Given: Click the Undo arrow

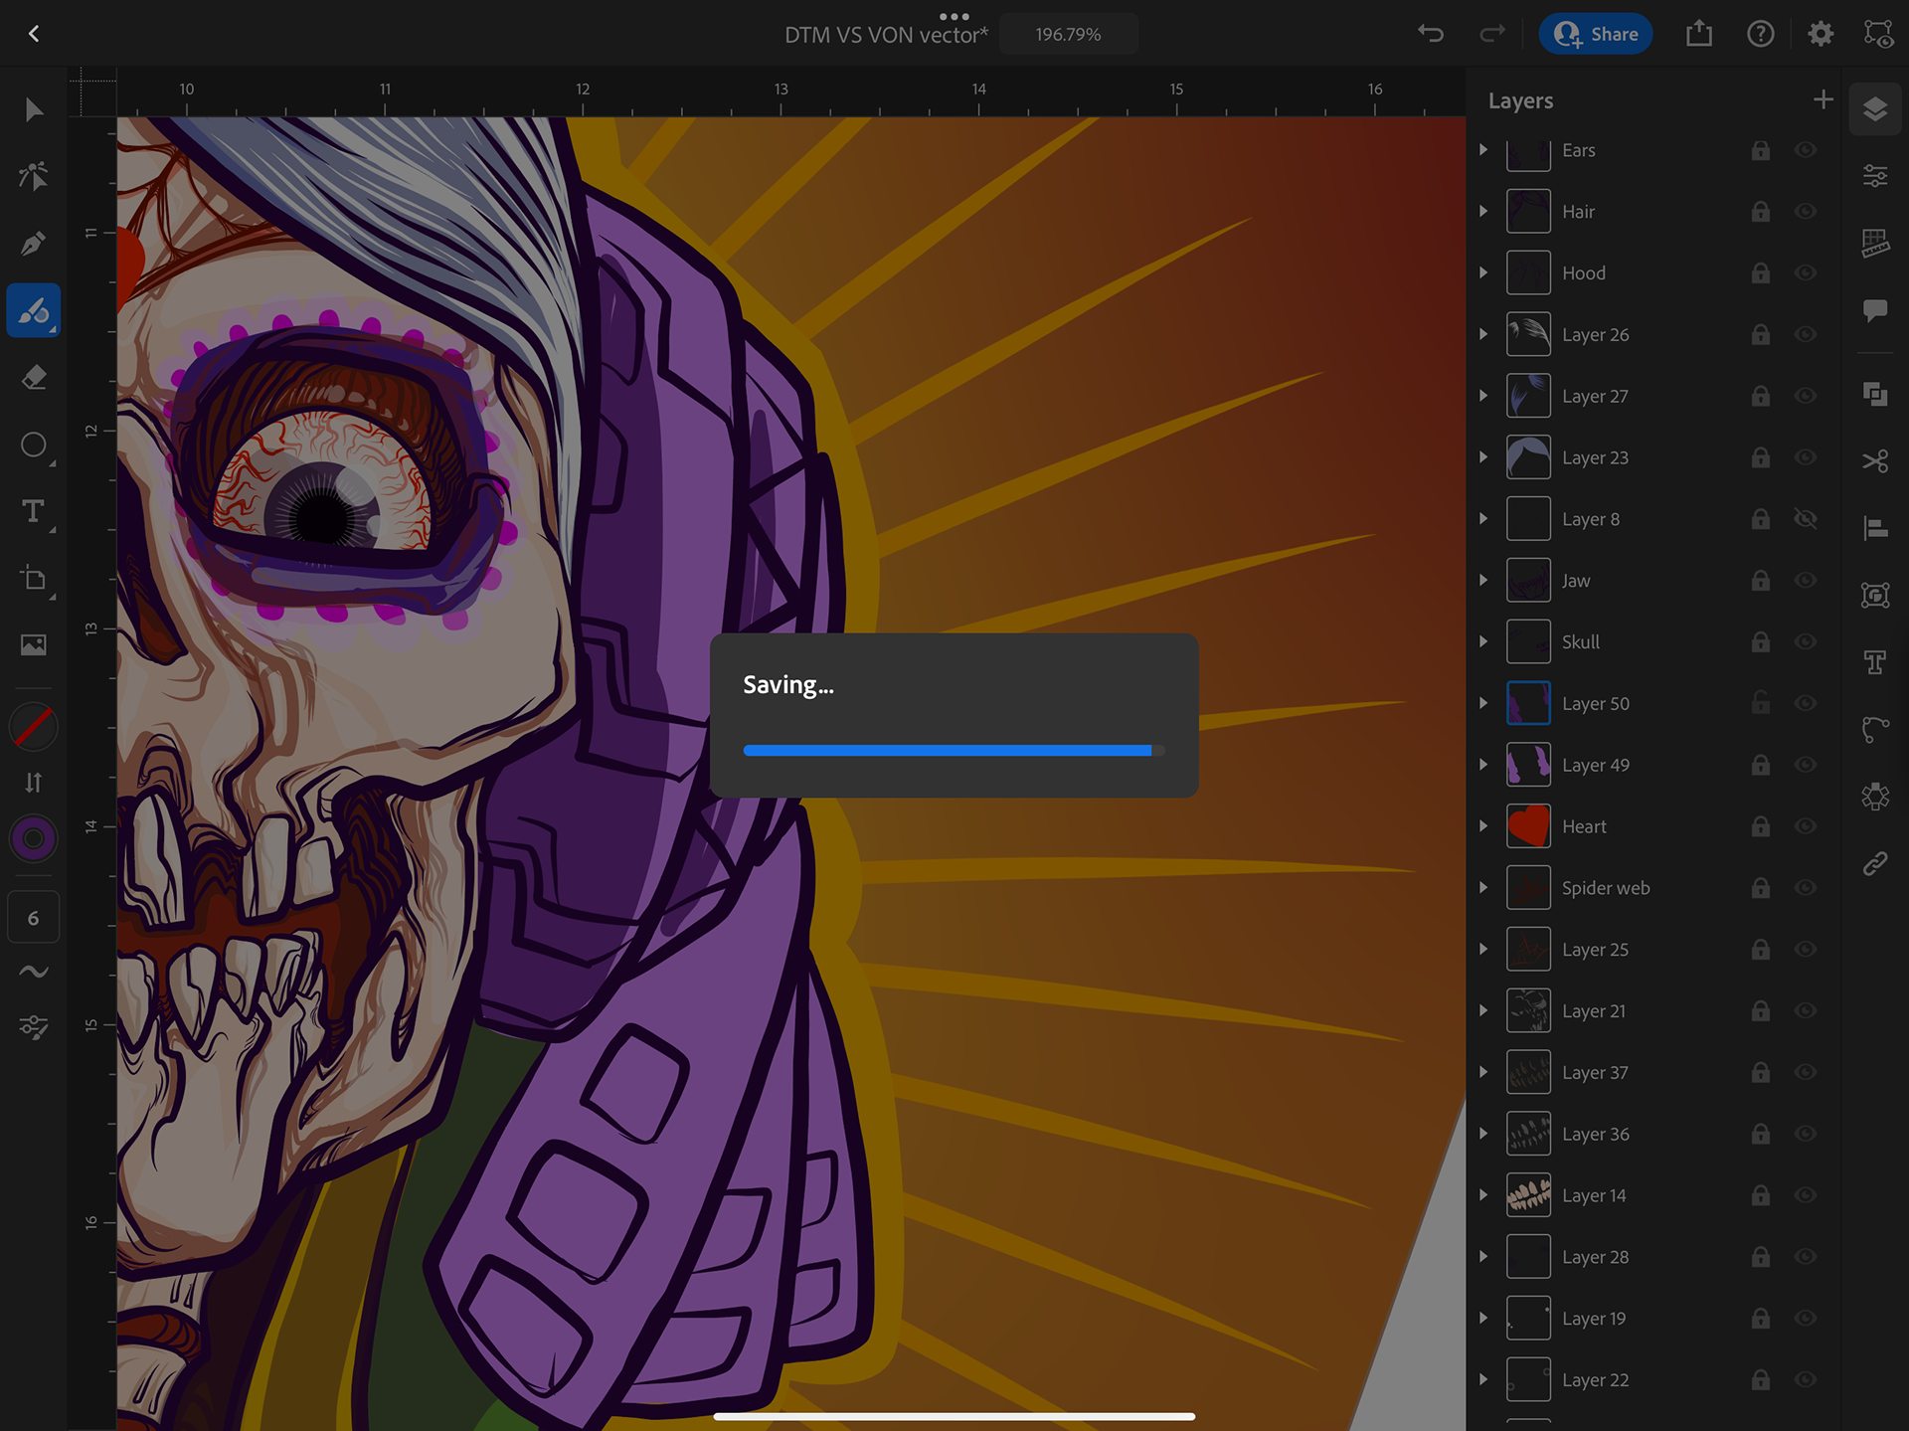Looking at the screenshot, I should coord(1430,34).
